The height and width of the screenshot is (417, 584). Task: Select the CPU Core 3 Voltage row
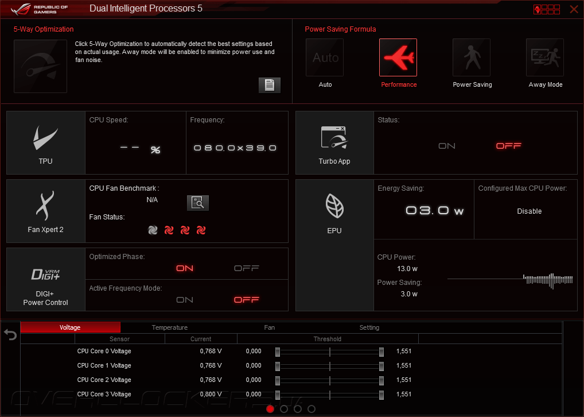(x=291, y=394)
